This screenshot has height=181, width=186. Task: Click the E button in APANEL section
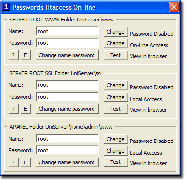point(26,162)
